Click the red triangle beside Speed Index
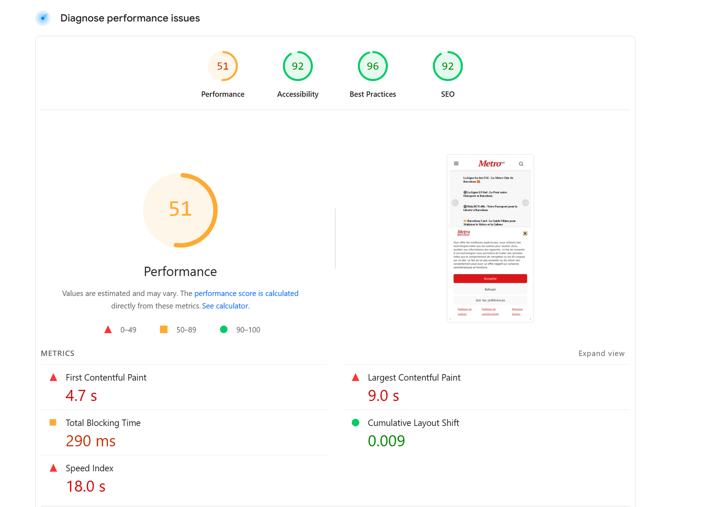Viewport: 705px width, 507px height. pyautogui.click(x=53, y=468)
